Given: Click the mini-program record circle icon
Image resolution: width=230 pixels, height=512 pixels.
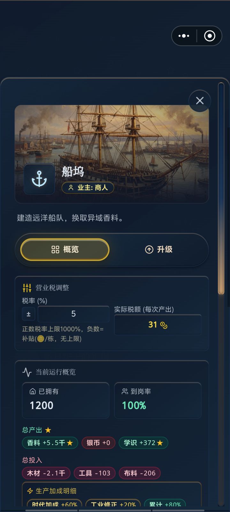Looking at the screenshot, I should (210, 36).
